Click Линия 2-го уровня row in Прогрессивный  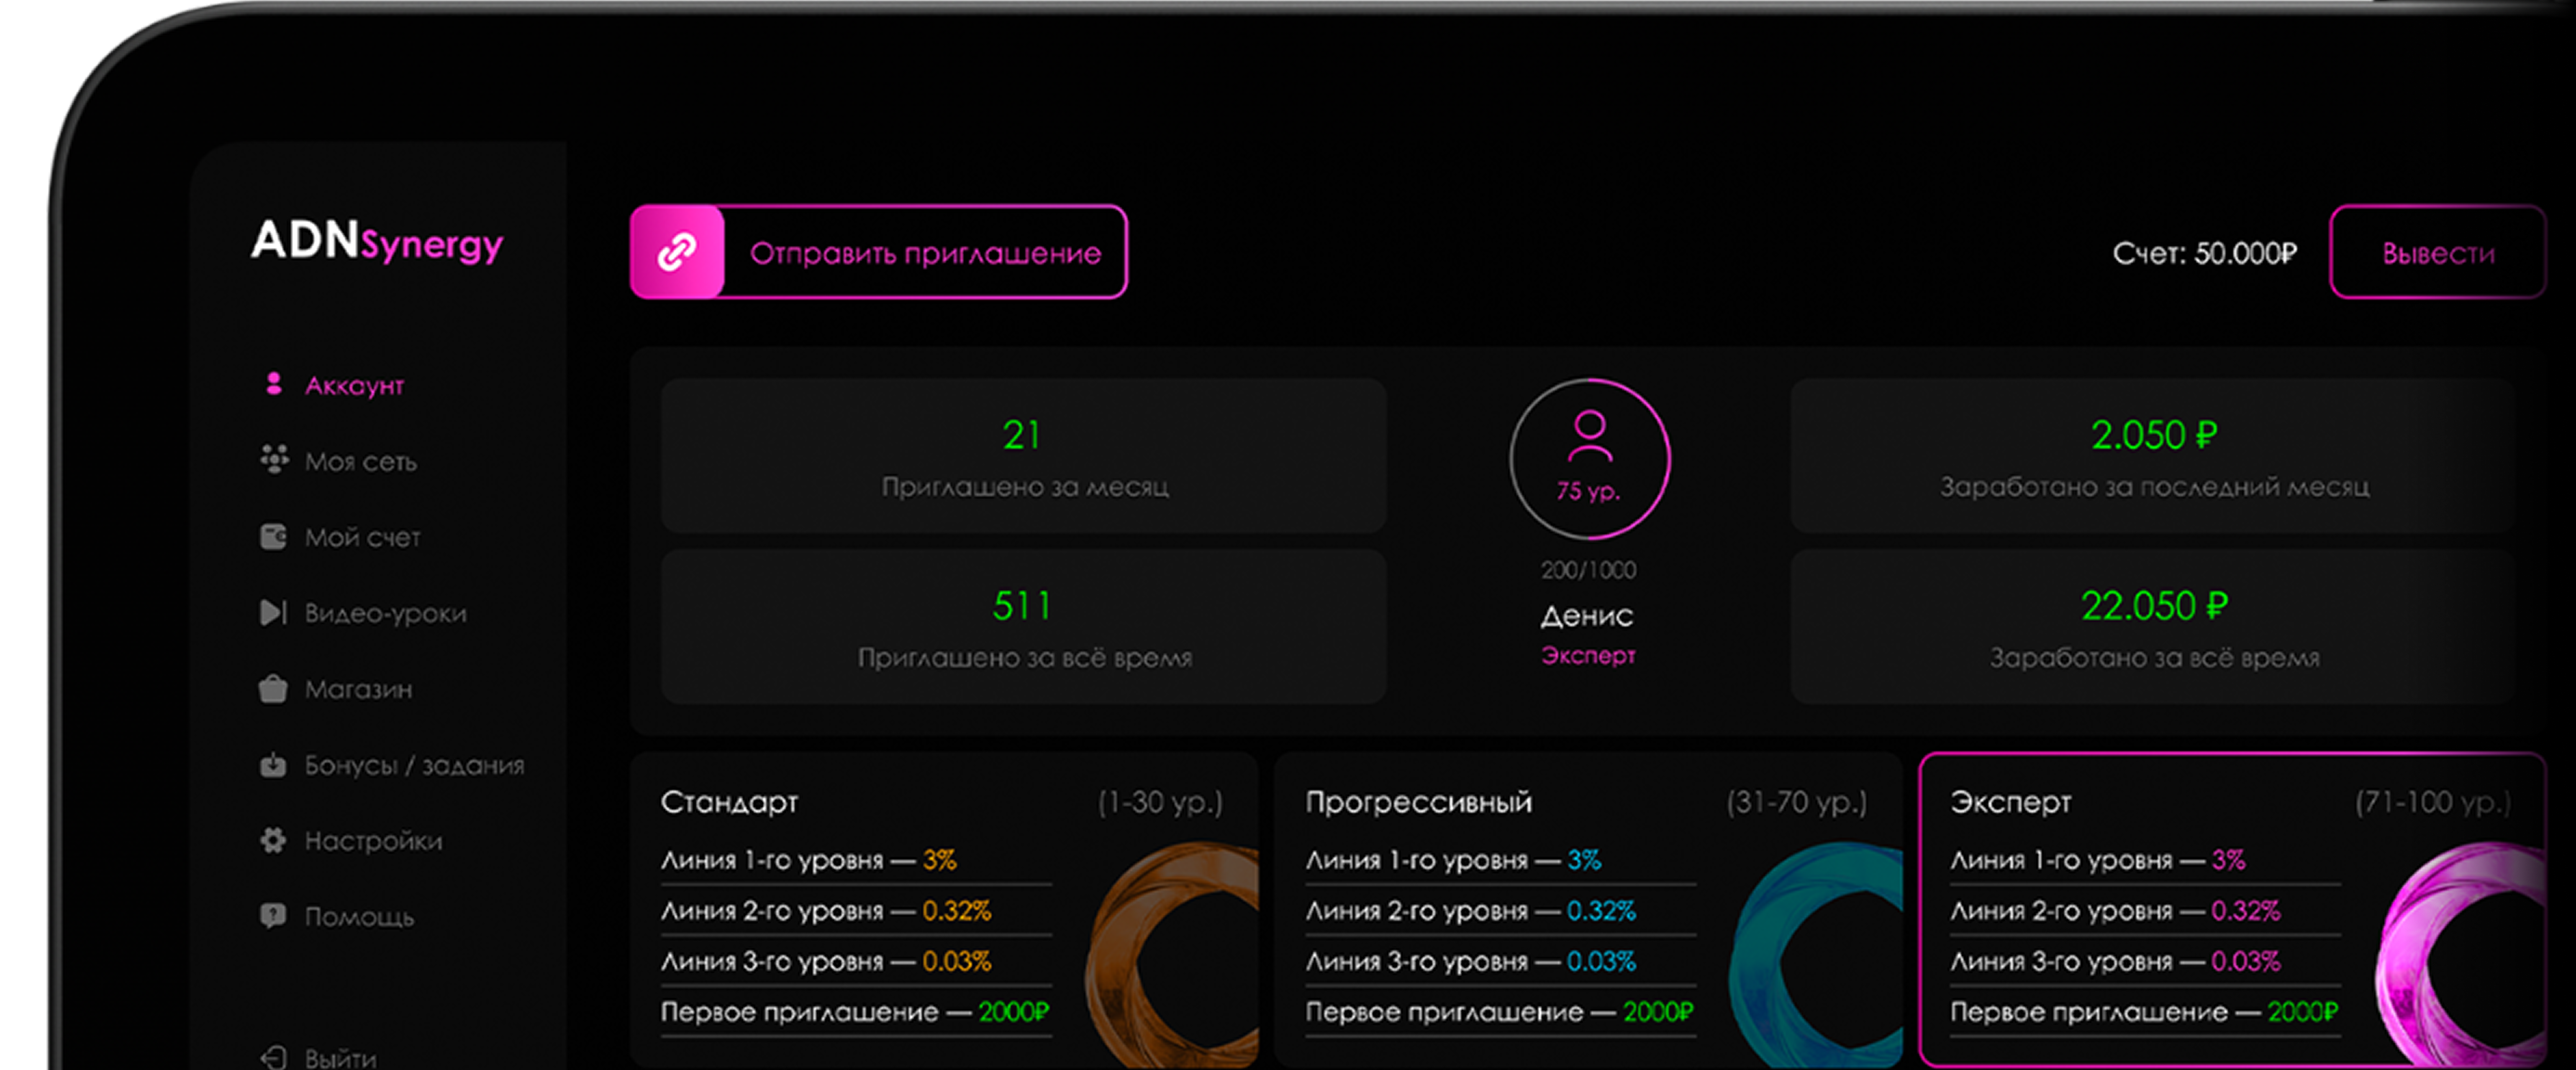click(x=1500, y=911)
